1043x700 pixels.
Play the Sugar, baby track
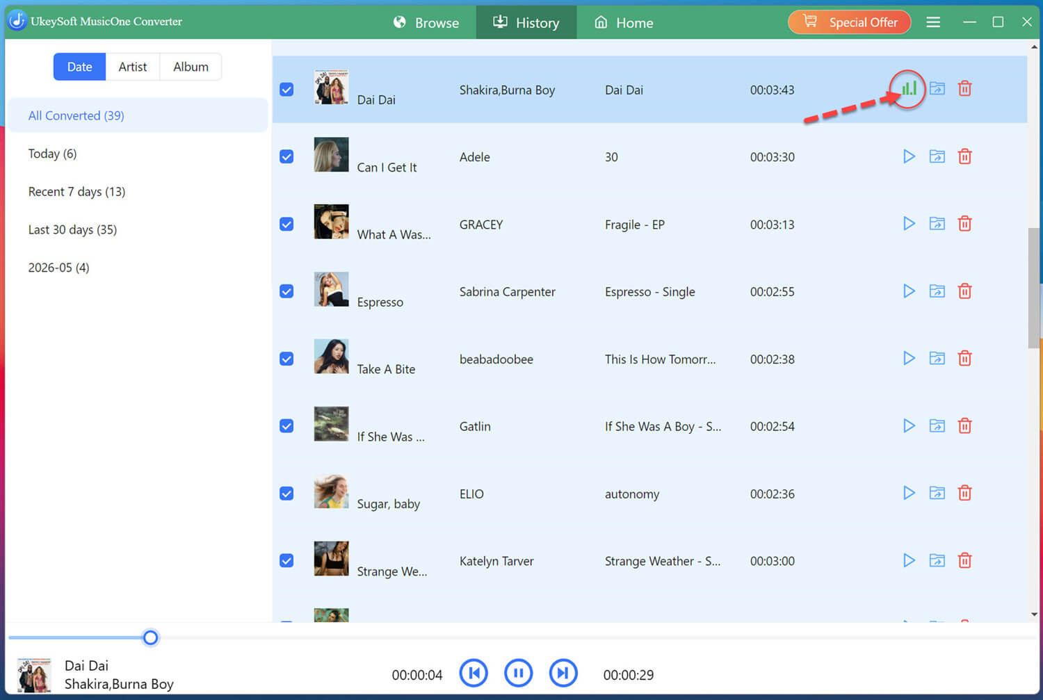[909, 493]
